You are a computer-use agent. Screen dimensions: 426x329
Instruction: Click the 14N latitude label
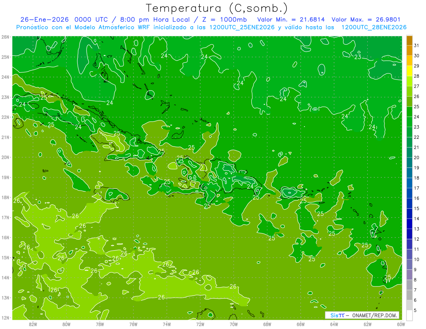click(x=5, y=278)
